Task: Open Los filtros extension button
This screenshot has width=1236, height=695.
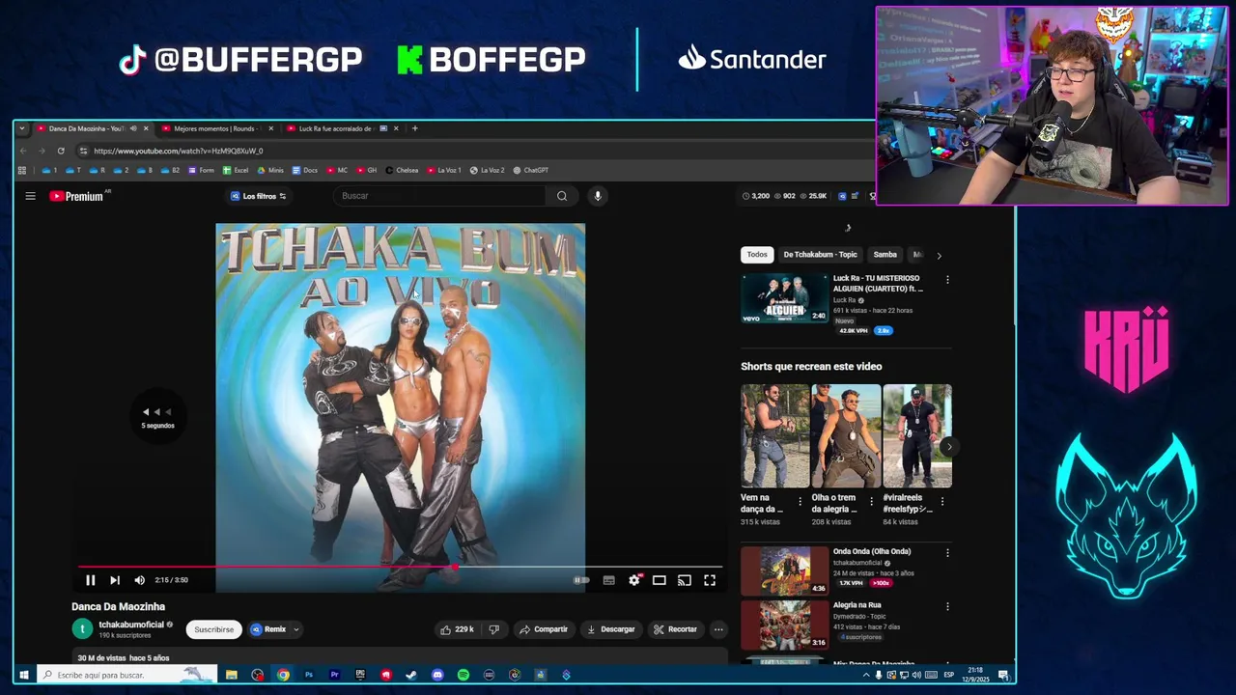Action: pos(258,196)
